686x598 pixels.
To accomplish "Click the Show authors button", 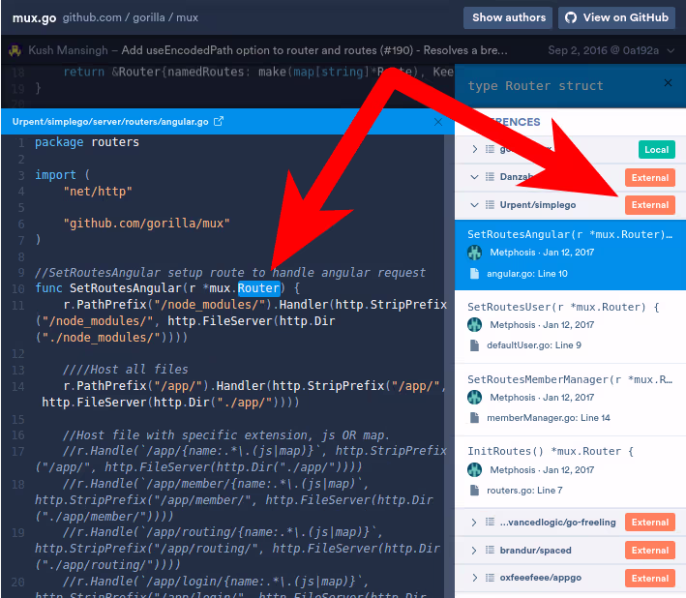I will (508, 18).
